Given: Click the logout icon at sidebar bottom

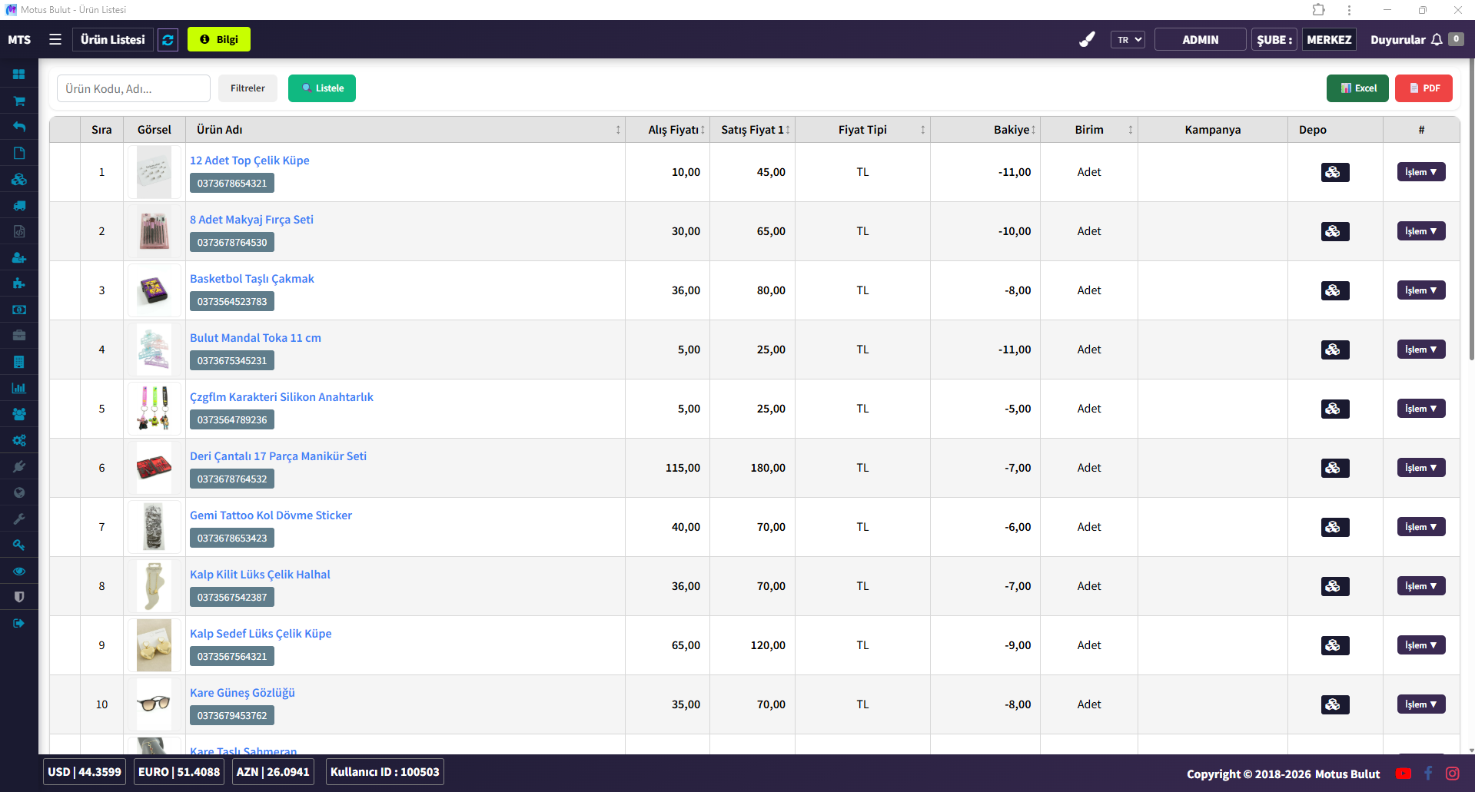Looking at the screenshot, I should click(19, 623).
